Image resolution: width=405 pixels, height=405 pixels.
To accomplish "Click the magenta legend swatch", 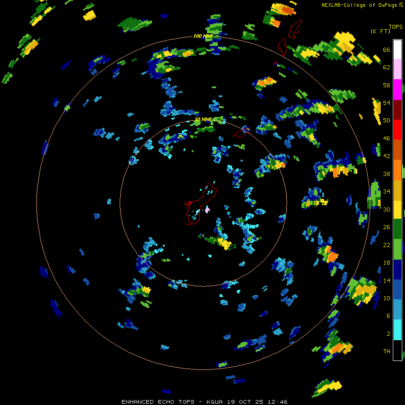I will [397, 90].
